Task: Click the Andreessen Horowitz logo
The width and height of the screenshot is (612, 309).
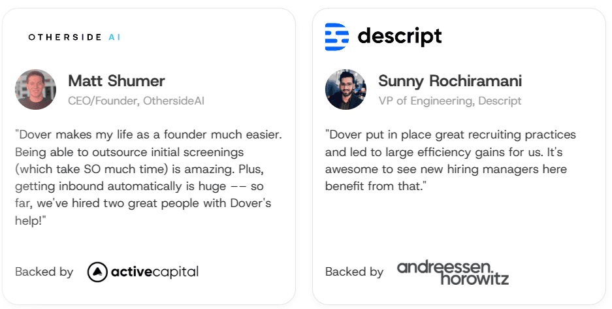Action: pyautogui.click(x=453, y=272)
